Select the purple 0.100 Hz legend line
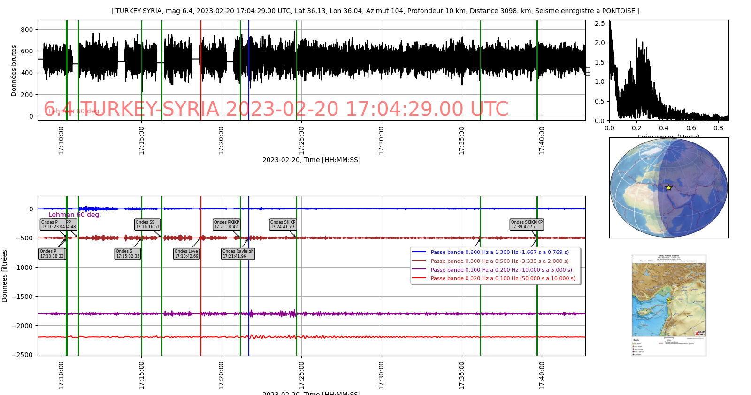Screen dimensions: 751x395 tap(419, 269)
